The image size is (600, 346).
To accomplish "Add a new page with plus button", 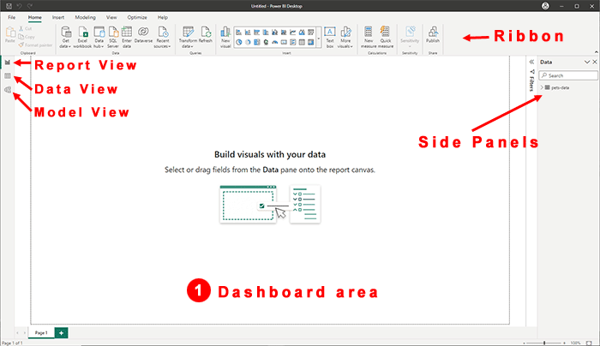I will [x=61, y=331].
